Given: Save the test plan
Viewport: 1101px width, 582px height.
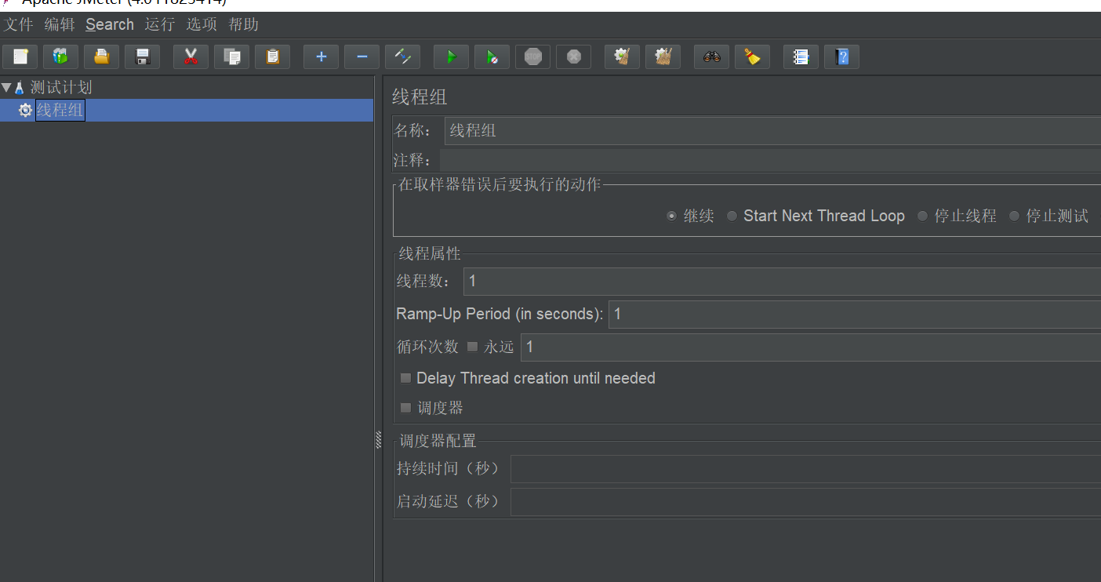Looking at the screenshot, I should point(142,56).
